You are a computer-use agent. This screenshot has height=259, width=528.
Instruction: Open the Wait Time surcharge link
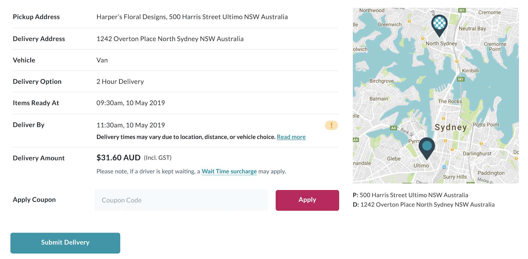pyautogui.click(x=229, y=171)
